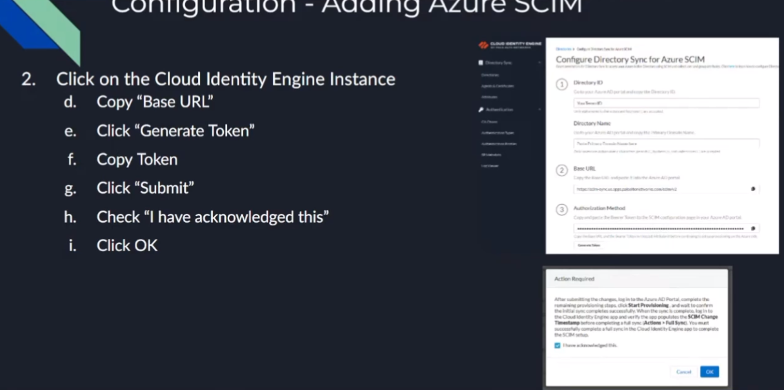Click the Authorization Method label
Viewport: 784px width, 390px height.
point(599,209)
